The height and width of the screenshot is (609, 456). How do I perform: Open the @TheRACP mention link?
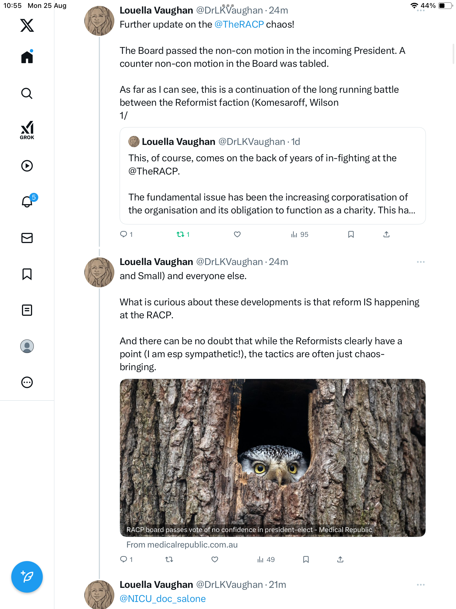click(x=239, y=25)
